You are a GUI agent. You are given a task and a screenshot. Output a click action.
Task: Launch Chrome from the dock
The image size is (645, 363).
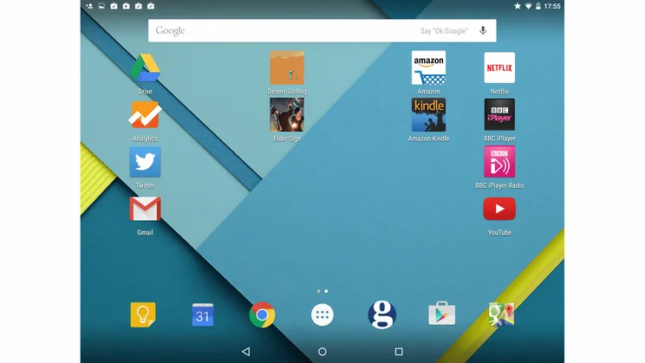click(262, 314)
